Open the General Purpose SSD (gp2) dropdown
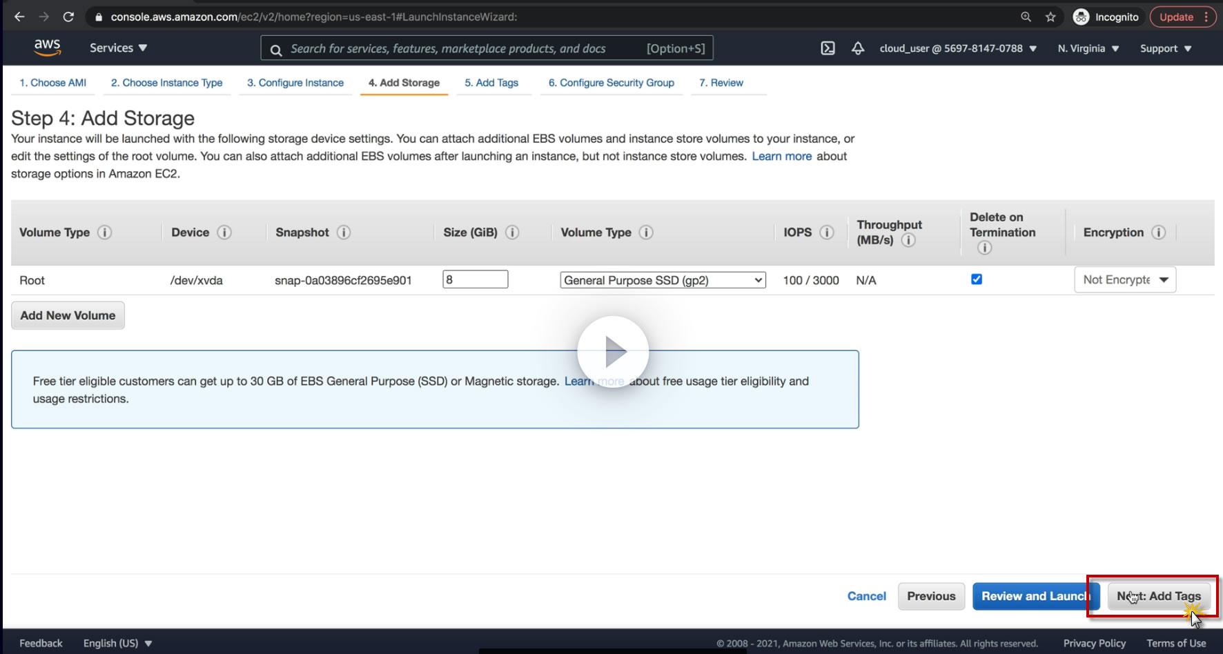Viewport: 1223px width, 654px height. coord(663,280)
